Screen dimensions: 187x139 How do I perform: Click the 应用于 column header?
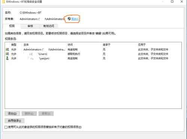click(x=142, y=45)
